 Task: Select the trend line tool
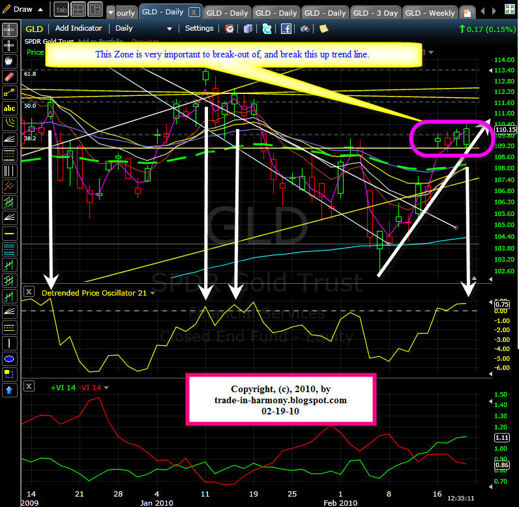point(9,93)
